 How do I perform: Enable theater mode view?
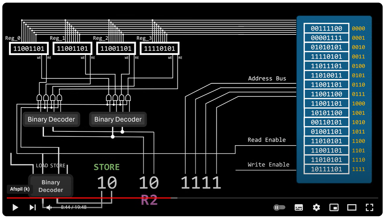coord(352,207)
